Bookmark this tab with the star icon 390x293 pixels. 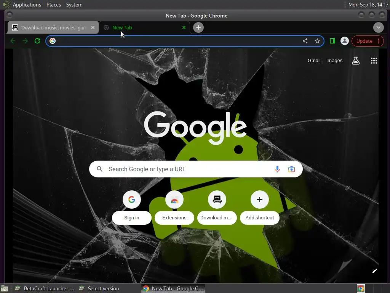click(317, 41)
